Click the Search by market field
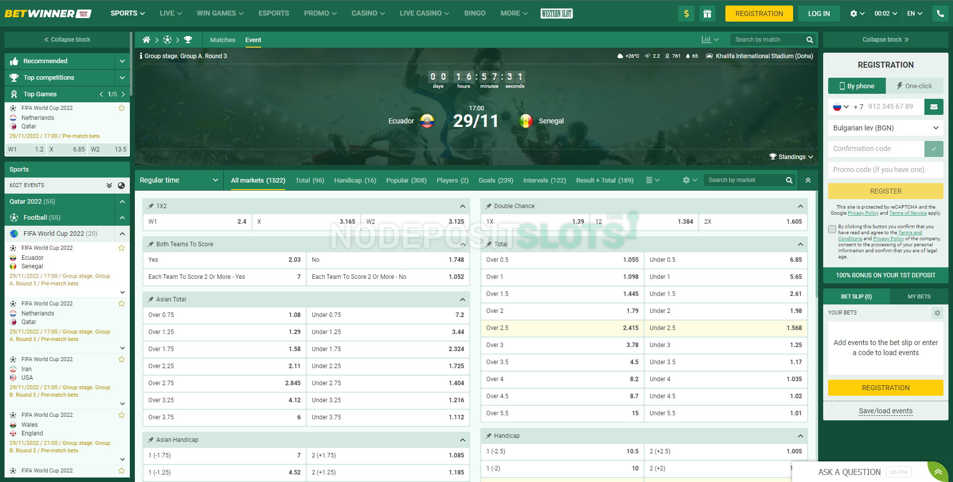The image size is (953, 482). (x=744, y=180)
